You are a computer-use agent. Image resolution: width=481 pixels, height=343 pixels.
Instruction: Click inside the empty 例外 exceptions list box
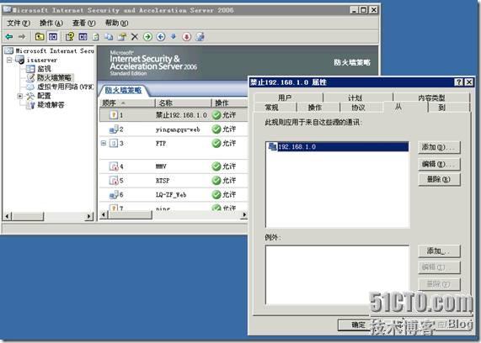338,275
